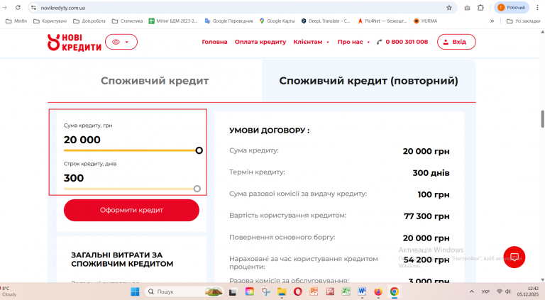Screen dimensions: 545x300
Task: Click the 100 грн commission value
Action: [434, 194]
